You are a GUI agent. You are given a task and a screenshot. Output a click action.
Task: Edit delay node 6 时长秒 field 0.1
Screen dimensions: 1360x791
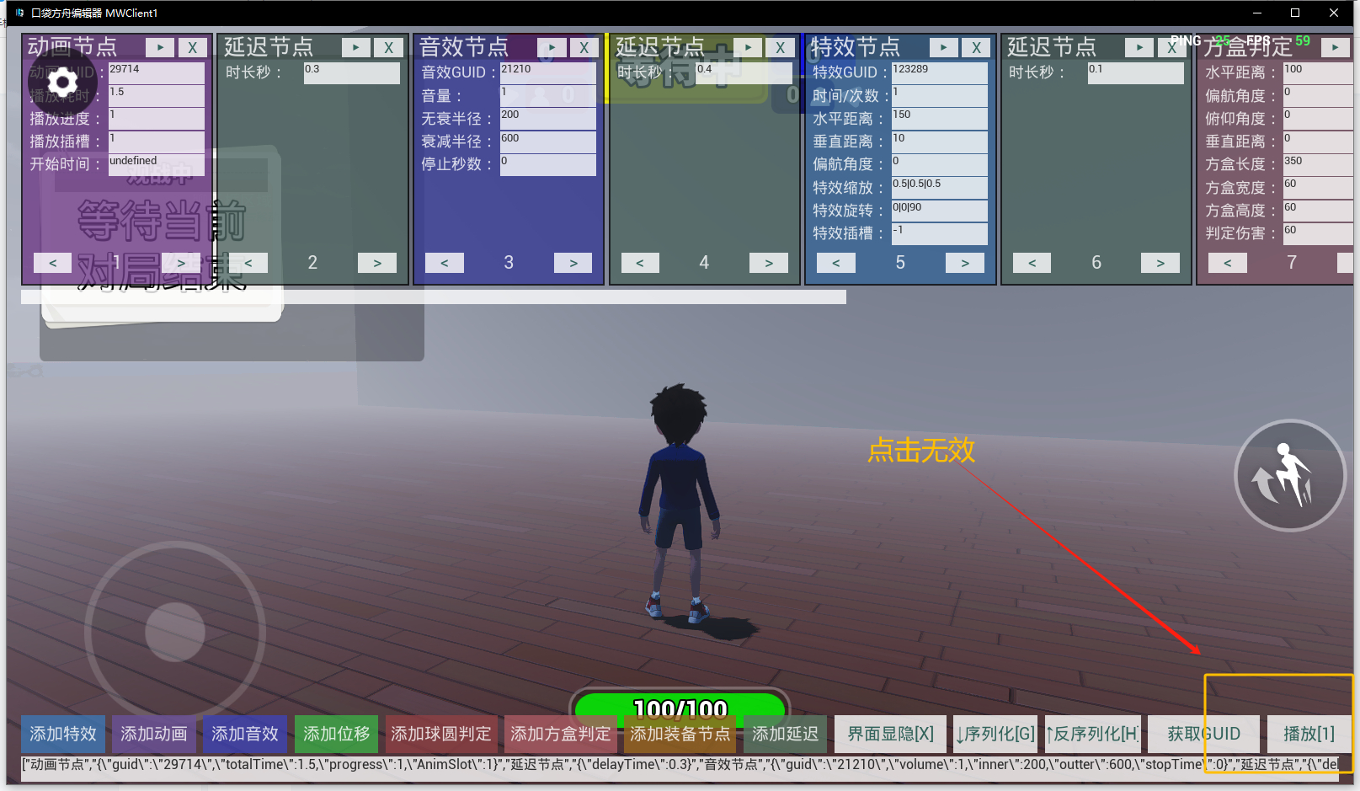(x=1136, y=72)
